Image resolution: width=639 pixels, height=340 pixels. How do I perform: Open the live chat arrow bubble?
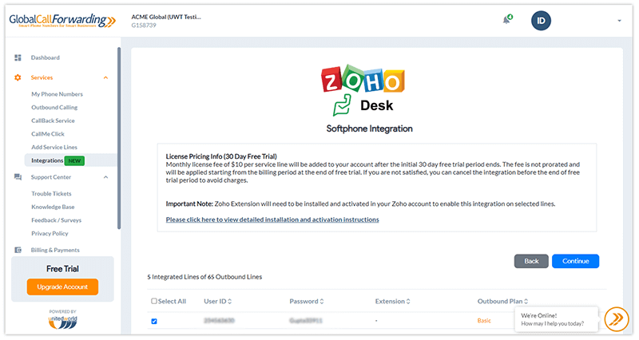tap(616, 318)
